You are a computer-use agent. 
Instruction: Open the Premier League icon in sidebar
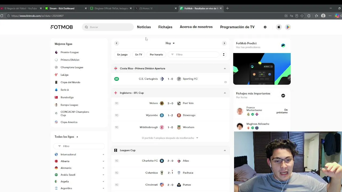tap(56, 52)
